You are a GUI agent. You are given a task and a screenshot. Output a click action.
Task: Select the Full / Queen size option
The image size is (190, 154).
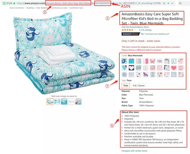tap(139, 86)
